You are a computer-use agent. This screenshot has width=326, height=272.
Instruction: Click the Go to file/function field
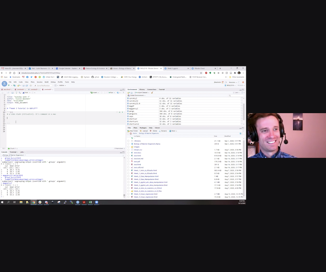[x=43, y=85]
